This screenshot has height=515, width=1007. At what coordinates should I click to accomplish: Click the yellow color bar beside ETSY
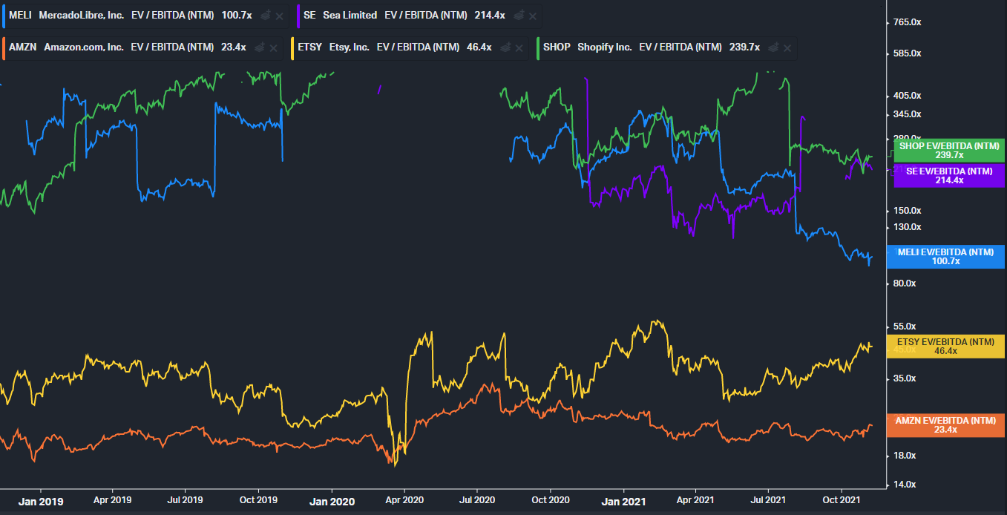coord(292,47)
